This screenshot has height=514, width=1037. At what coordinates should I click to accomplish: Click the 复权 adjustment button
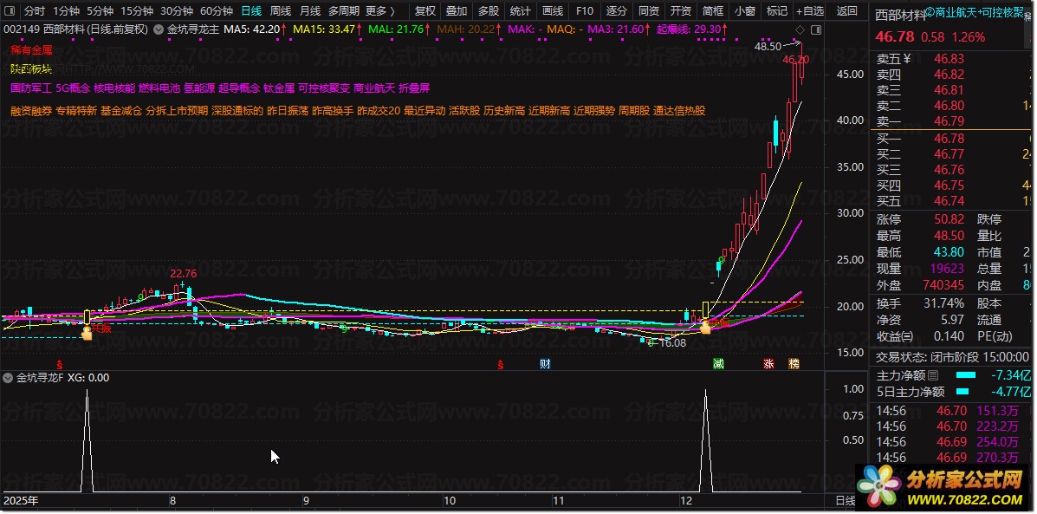(425, 10)
